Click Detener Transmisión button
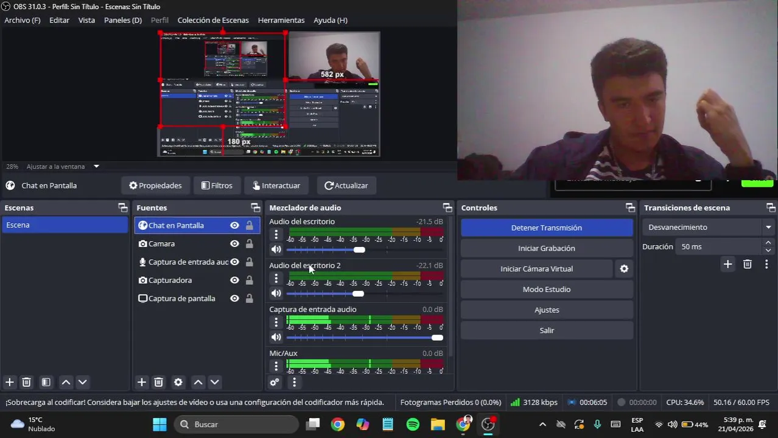 coord(547,228)
